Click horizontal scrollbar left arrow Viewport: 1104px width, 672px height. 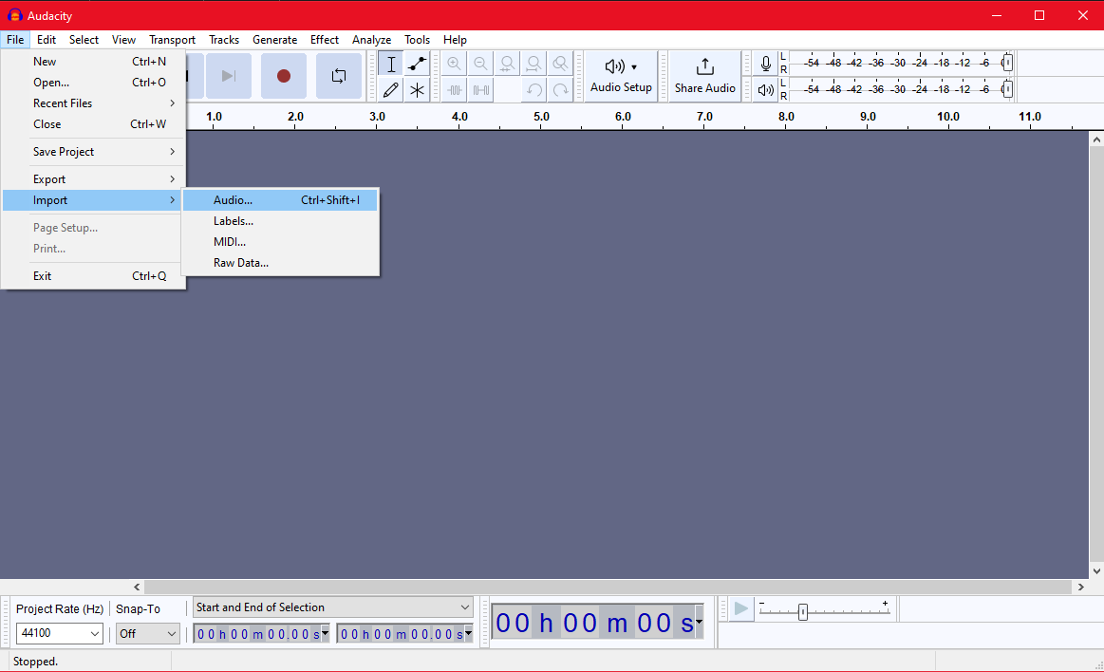pyautogui.click(x=138, y=587)
